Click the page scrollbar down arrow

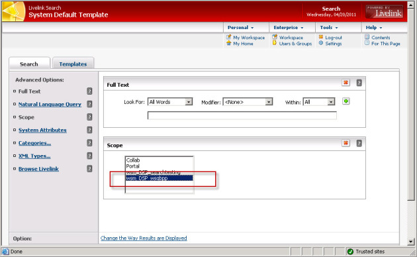(411, 242)
